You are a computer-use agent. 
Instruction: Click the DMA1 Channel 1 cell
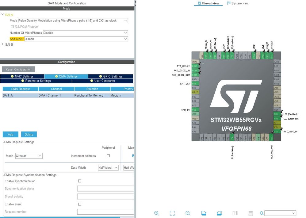[x=56, y=95]
